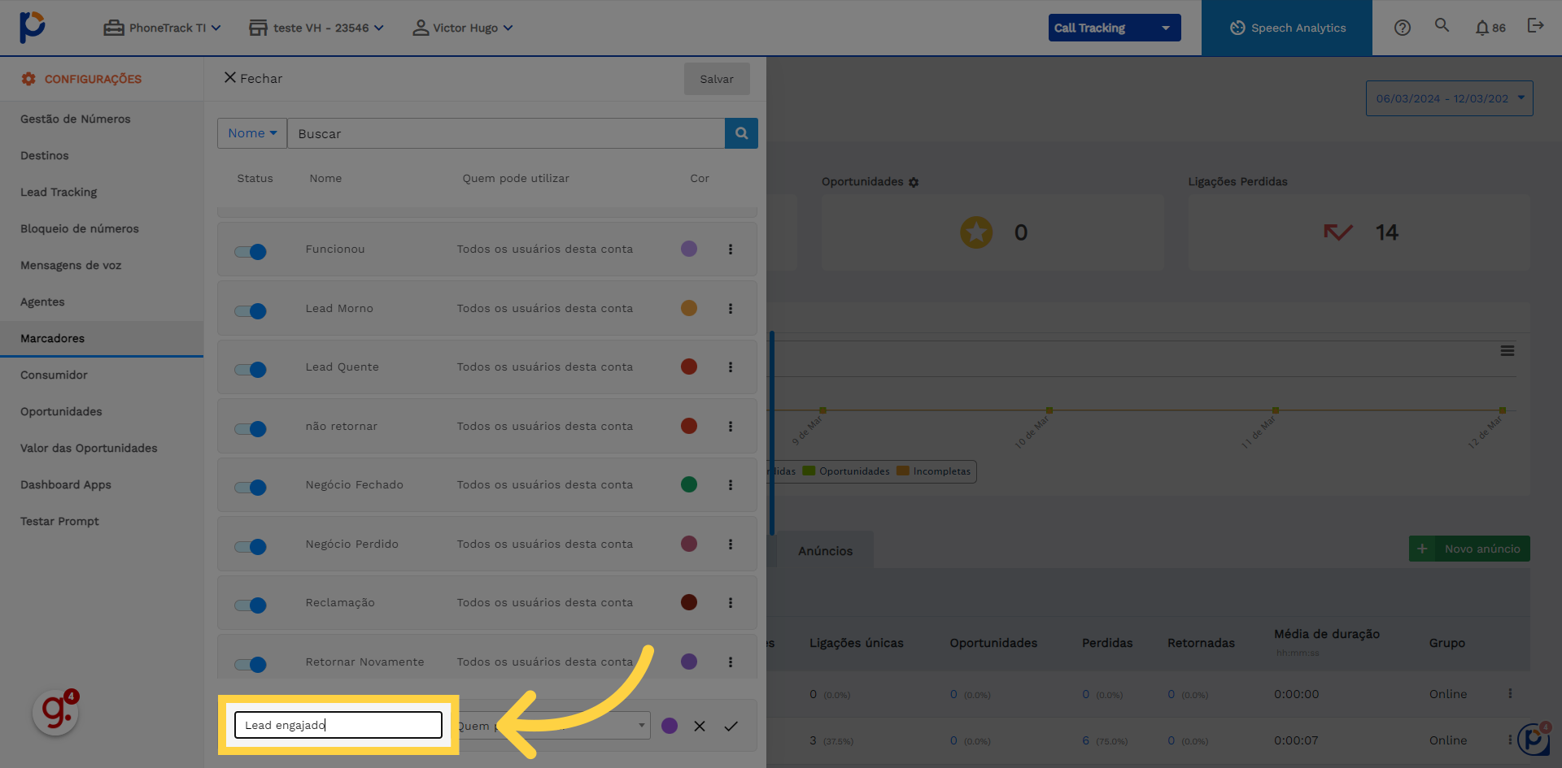Click the Salvar button
Viewport: 1562px width, 768px height.
pos(717,79)
